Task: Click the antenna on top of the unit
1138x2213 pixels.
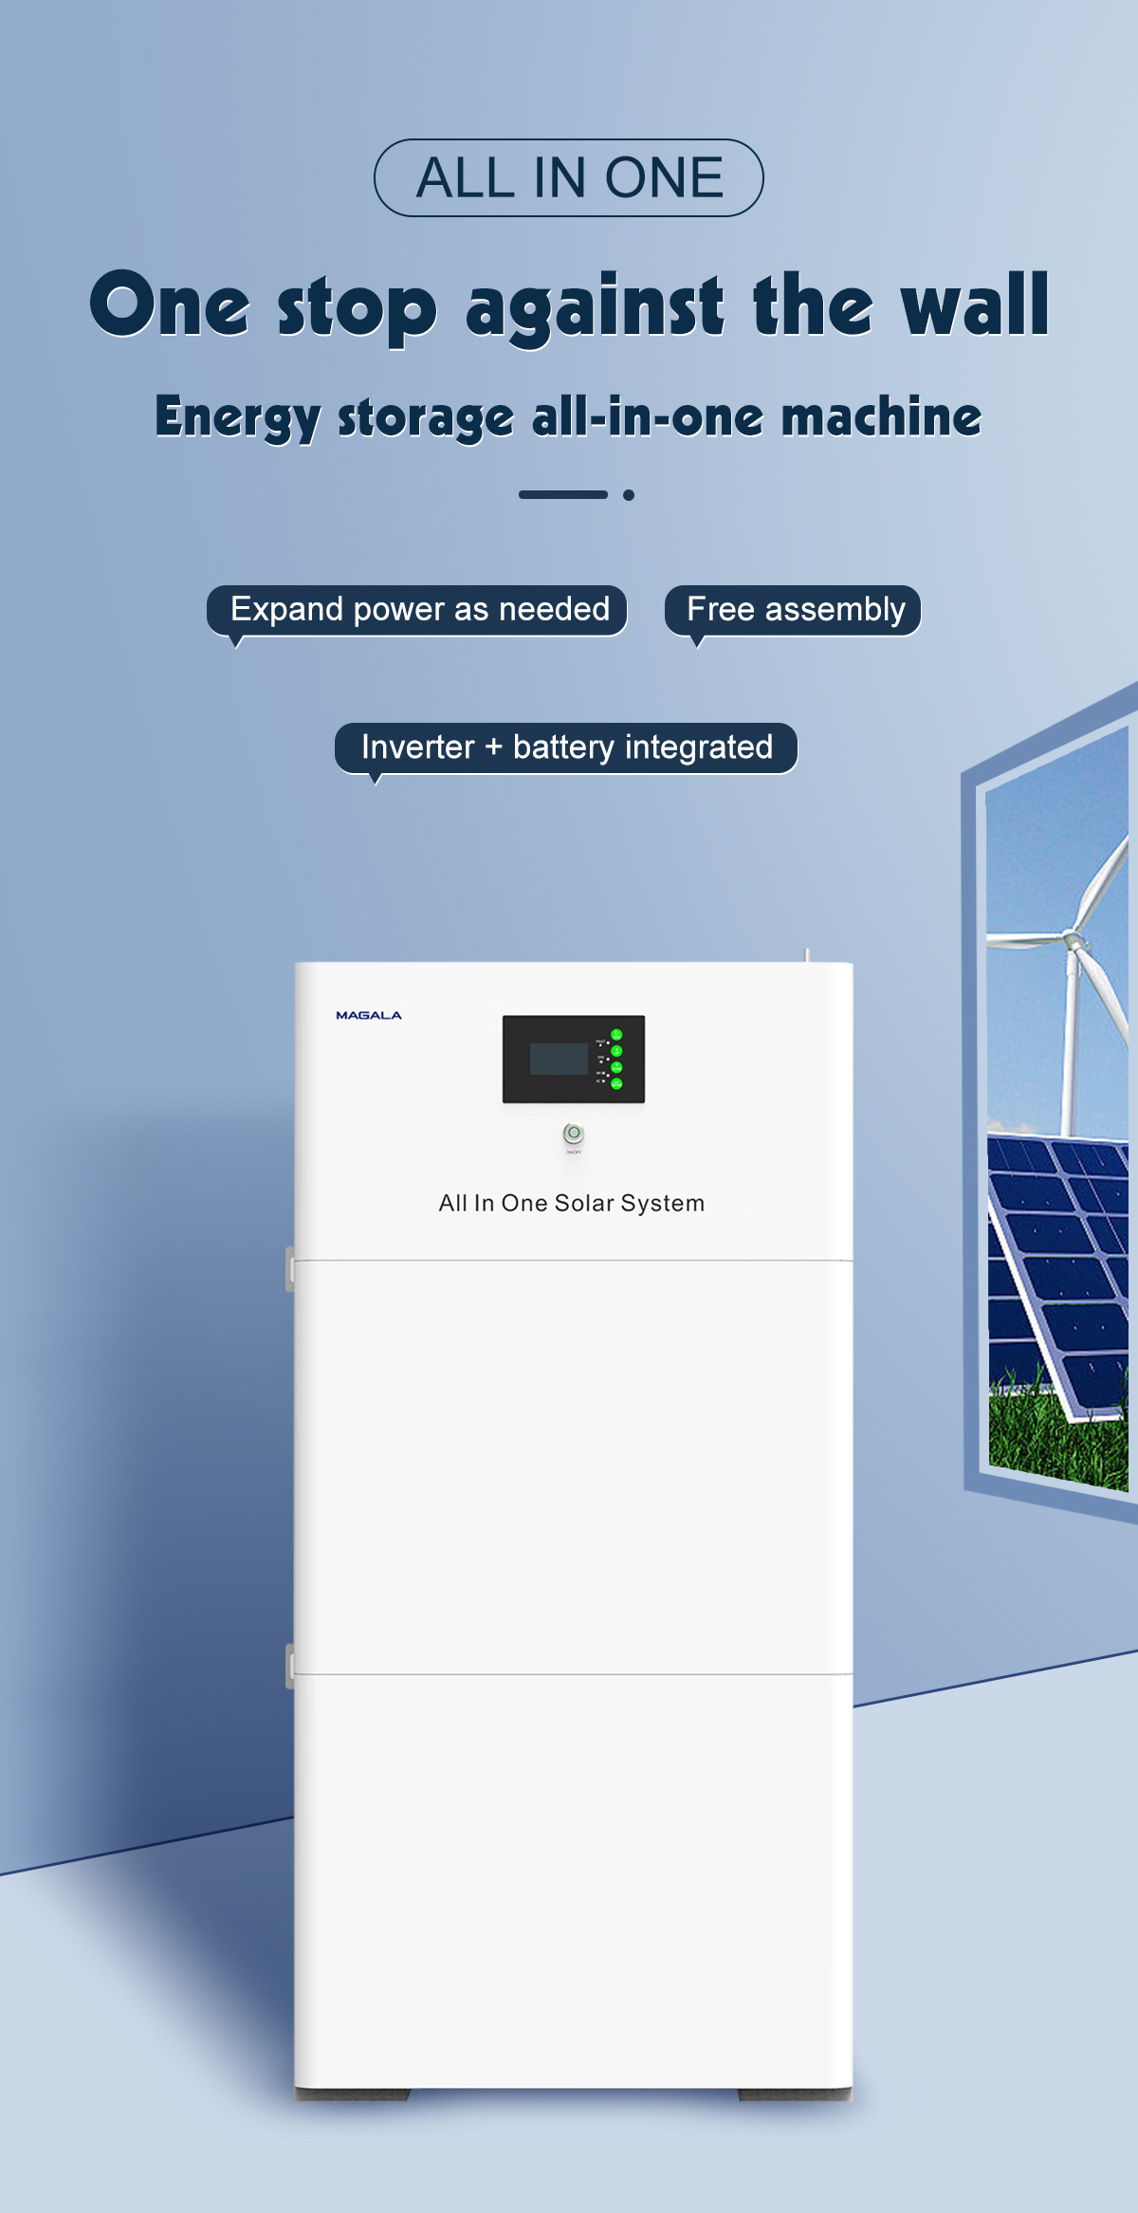Action: pos(806,954)
